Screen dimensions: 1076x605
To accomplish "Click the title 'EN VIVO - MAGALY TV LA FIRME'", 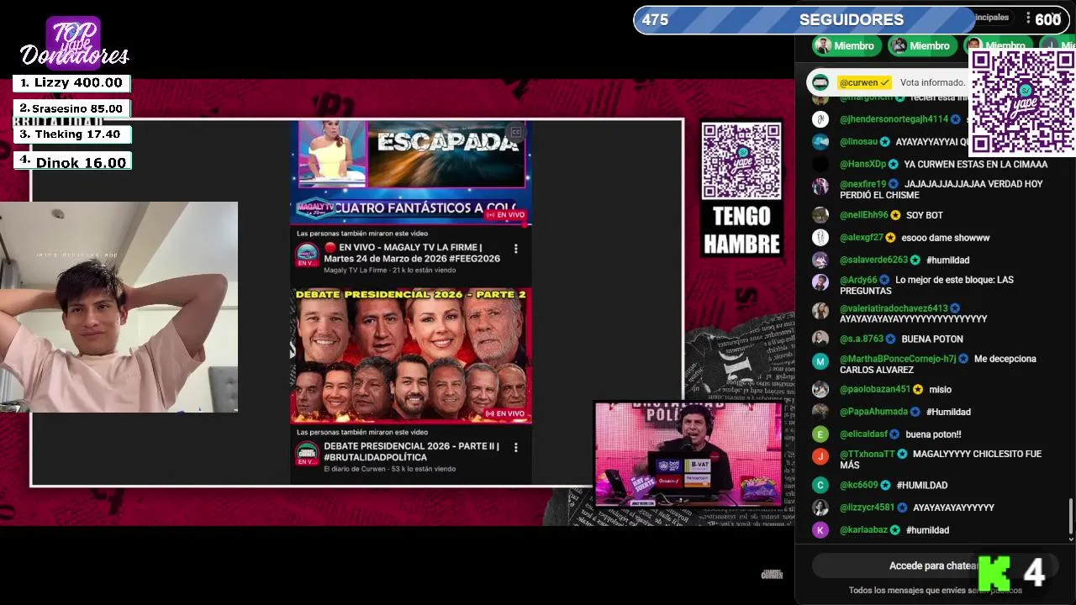I will click(x=412, y=253).
